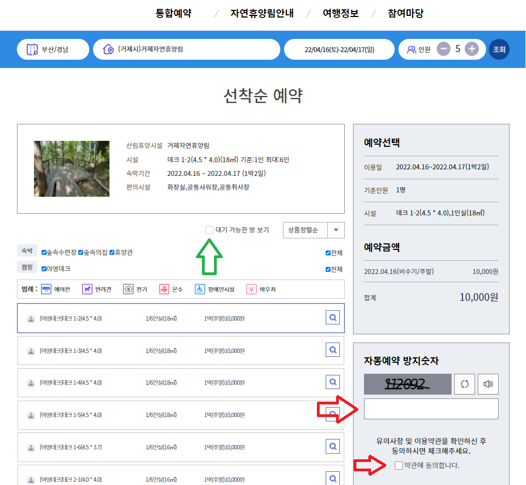Click tent icon of 데크 1-3 row
Screen dimensions: 526x485
click(31, 351)
